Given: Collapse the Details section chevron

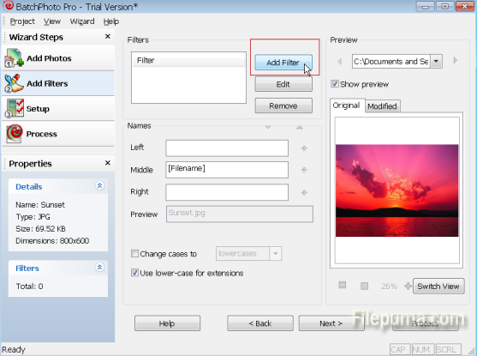Looking at the screenshot, I should tap(99, 185).
